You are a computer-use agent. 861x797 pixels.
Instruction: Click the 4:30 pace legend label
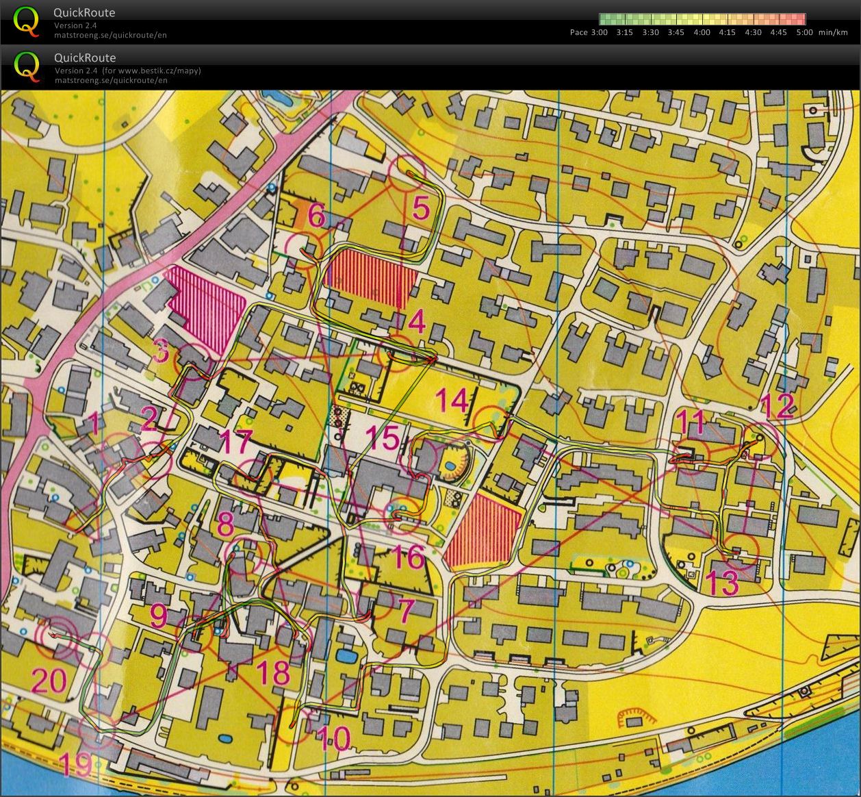[753, 32]
